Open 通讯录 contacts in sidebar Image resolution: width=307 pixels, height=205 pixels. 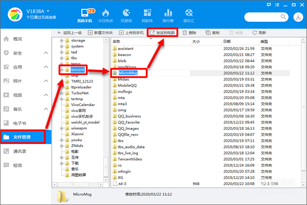point(25,151)
